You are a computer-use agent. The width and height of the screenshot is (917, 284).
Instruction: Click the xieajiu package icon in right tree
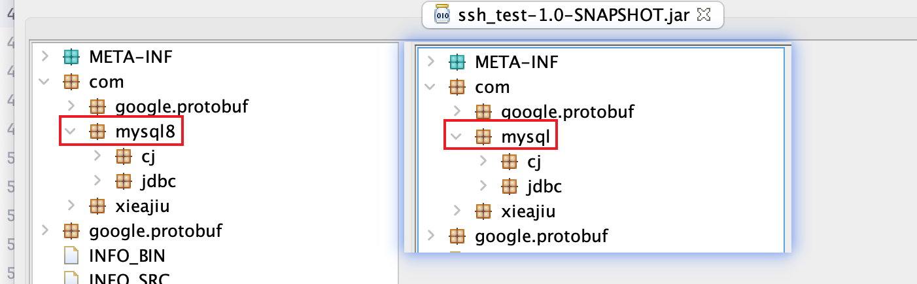pyautogui.click(x=483, y=211)
